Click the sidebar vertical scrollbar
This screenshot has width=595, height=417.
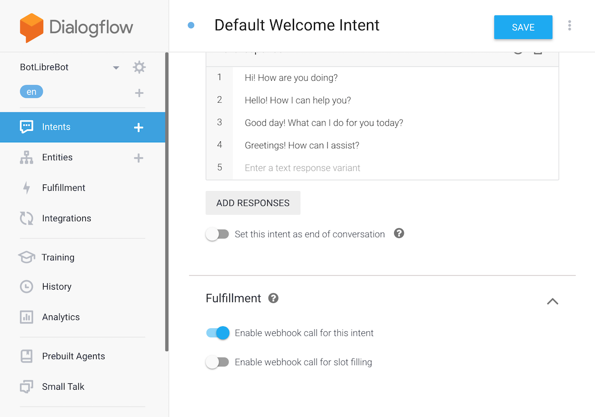pos(167,202)
